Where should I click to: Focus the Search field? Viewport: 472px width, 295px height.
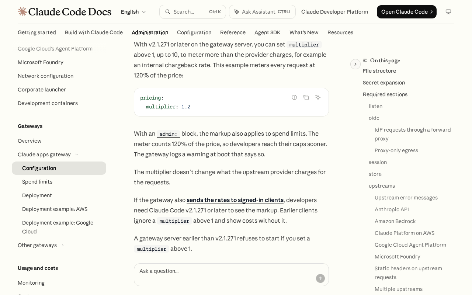(x=192, y=12)
